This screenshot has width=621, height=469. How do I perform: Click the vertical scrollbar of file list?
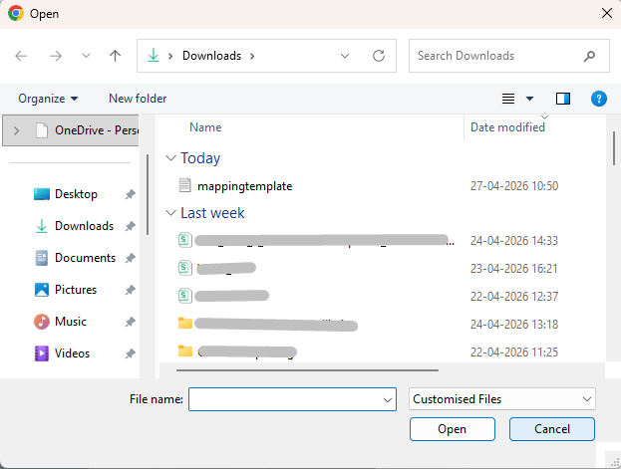(x=614, y=148)
